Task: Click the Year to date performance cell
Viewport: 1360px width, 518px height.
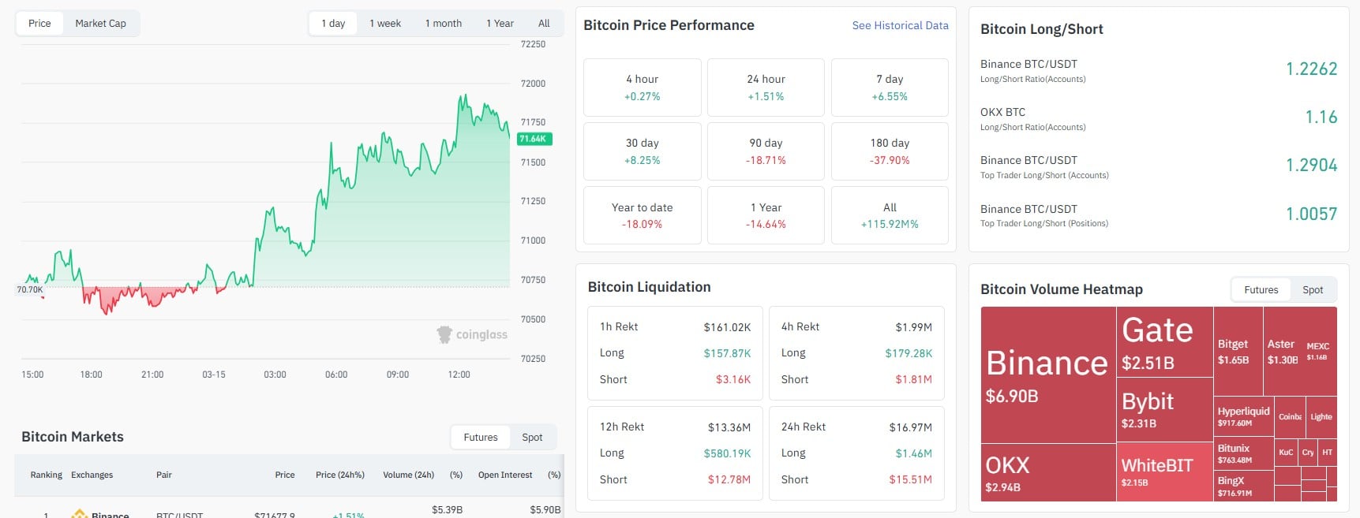Action: coord(642,214)
